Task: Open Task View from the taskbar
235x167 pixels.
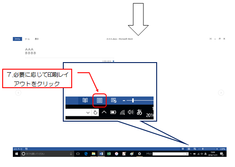Action: pos(78,154)
